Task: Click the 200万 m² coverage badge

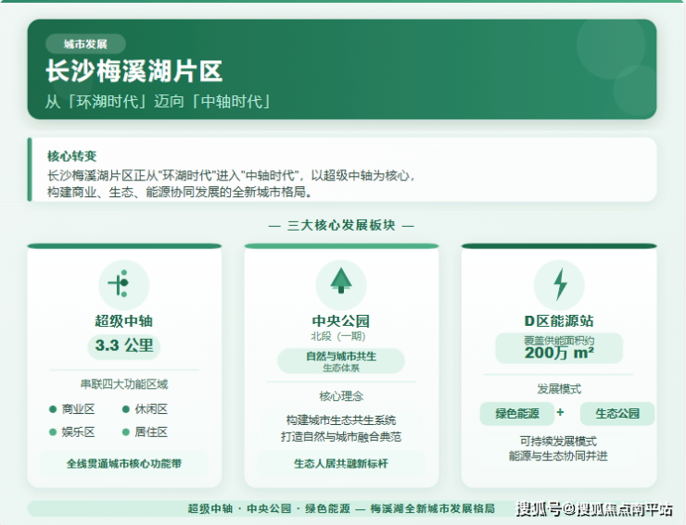Action: (x=559, y=349)
